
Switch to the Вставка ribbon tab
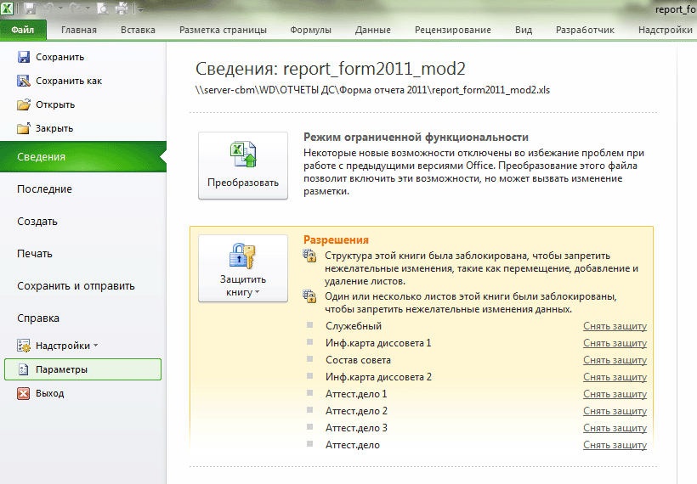click(x=138, y=30)
